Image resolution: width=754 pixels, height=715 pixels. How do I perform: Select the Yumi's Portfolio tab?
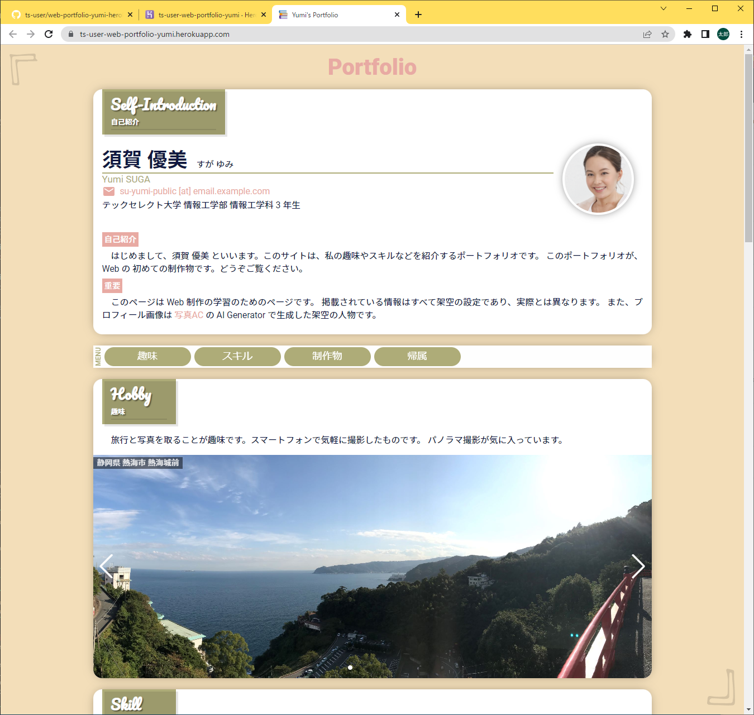[x=339, y=15]
